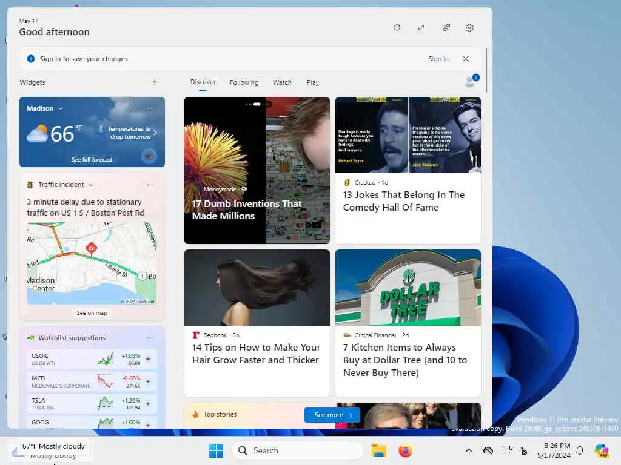Click the muted volume tray icon

(x=523, y=450)
